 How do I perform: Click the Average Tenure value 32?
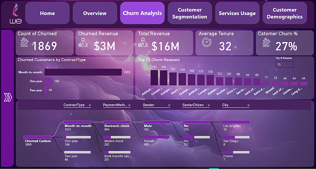pyautogui.click(x=225, y=46)
